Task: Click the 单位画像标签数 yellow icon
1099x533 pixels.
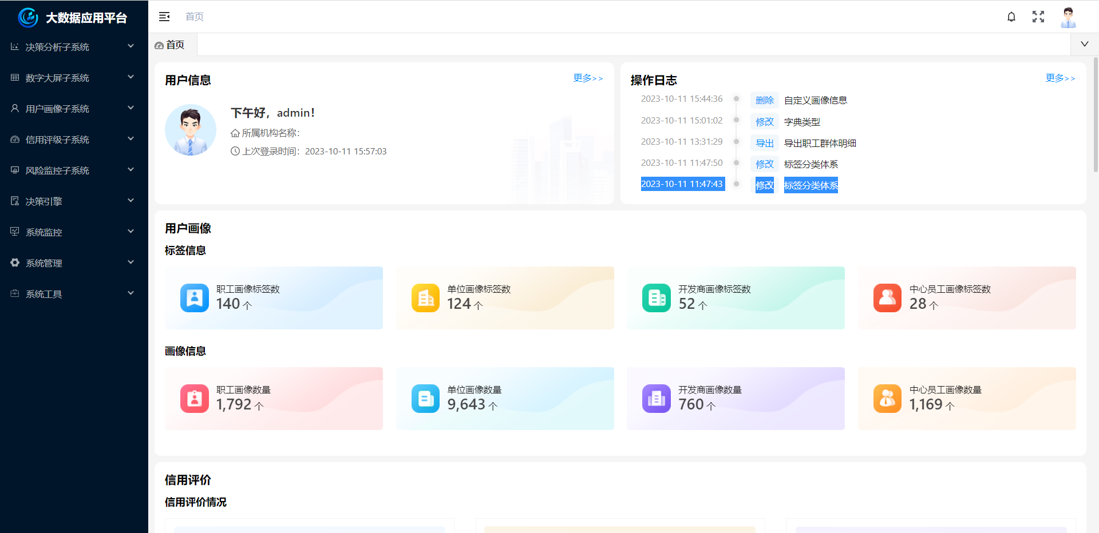Action: [425, 298]
